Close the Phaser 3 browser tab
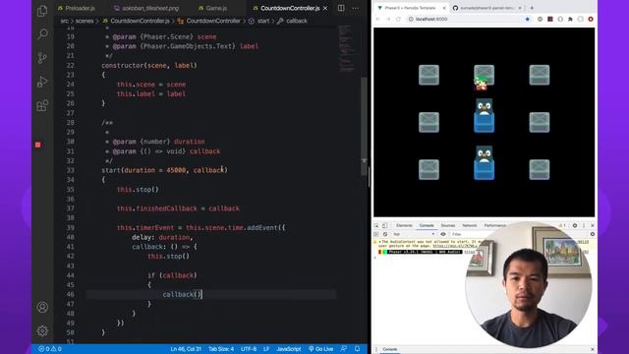The image size is (629, 354). (444, 8)
